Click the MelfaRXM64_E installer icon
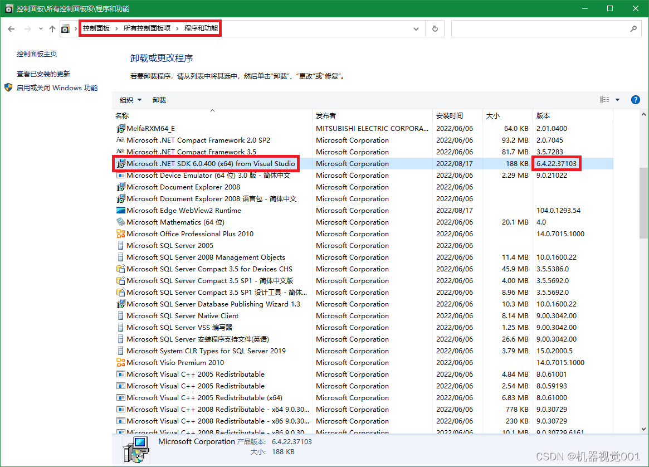This screenshot has width=649, height=467. click(x=120, y=128)
